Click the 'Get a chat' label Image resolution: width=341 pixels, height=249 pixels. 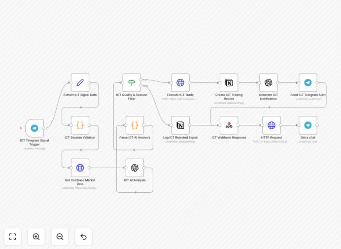[x=307, y=138]
